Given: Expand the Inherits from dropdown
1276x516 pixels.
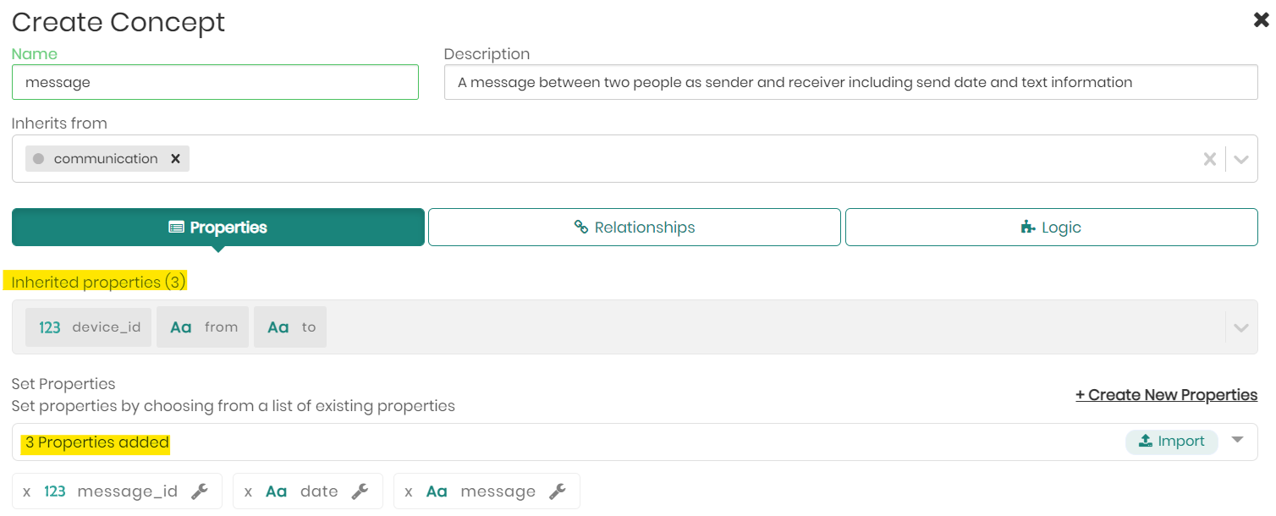Looking at the screenshot, I should 1241,159.
